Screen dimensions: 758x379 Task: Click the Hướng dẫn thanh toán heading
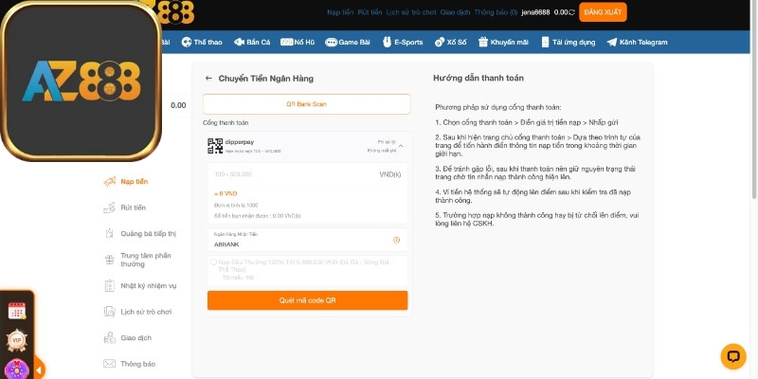[x=478, y=78]
